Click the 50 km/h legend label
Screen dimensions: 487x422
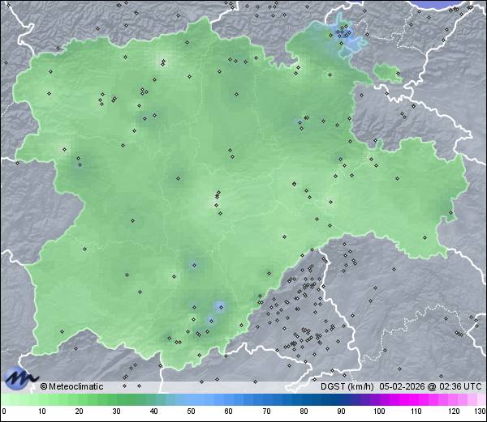[191, 411]
